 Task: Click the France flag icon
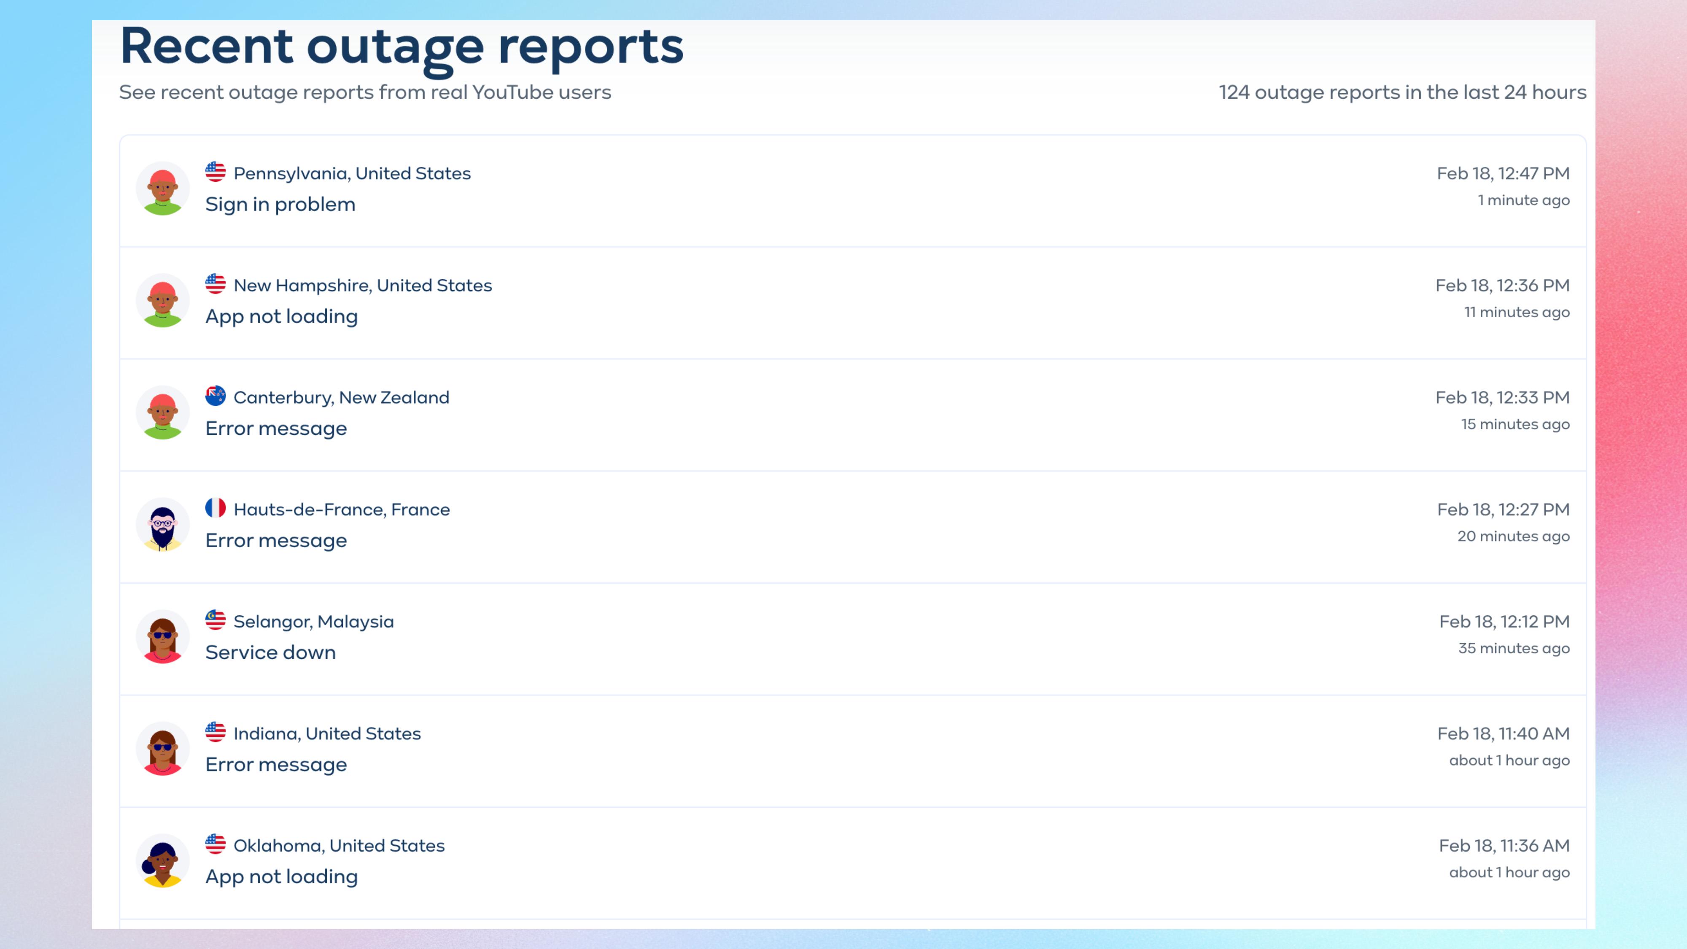(215, 508)
